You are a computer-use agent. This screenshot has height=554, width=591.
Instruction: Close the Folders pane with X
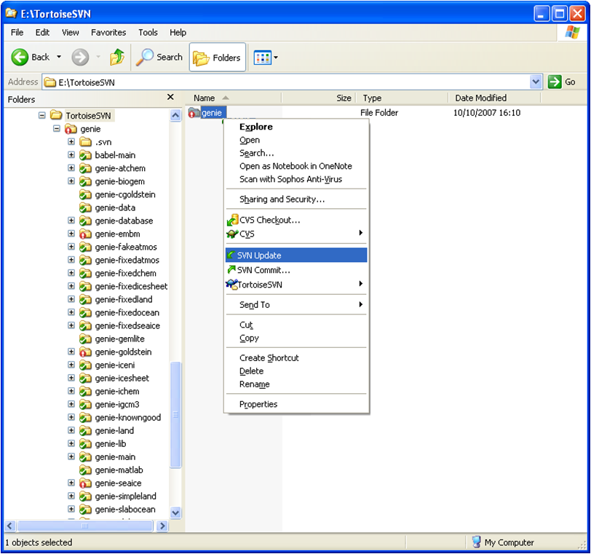pyautogui.click(x=170, y=98)
